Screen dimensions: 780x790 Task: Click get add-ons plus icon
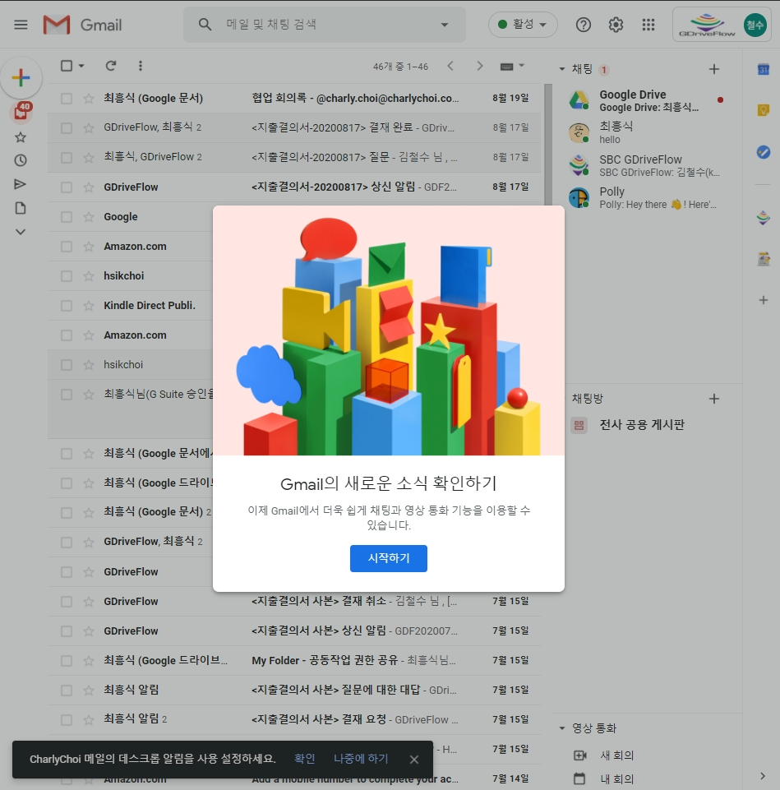tap(764, 300)
